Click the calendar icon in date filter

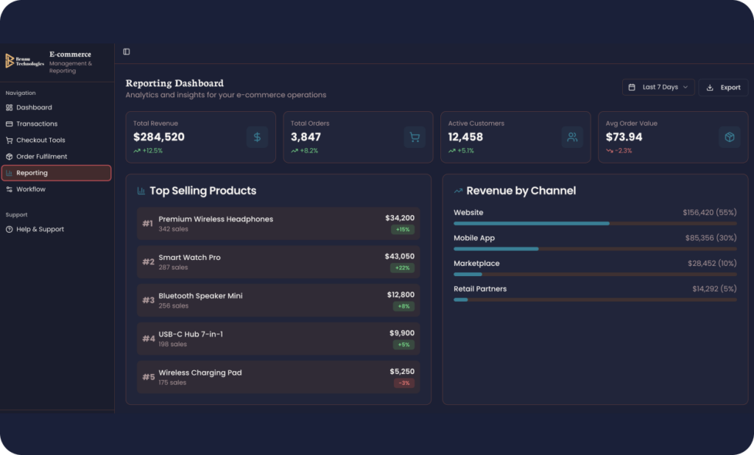point(632,87)
